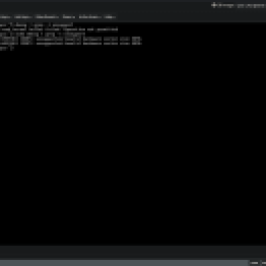Click the second line of terminal output
The width and height of the screenshot is (266, 266).
click(59, 29)
